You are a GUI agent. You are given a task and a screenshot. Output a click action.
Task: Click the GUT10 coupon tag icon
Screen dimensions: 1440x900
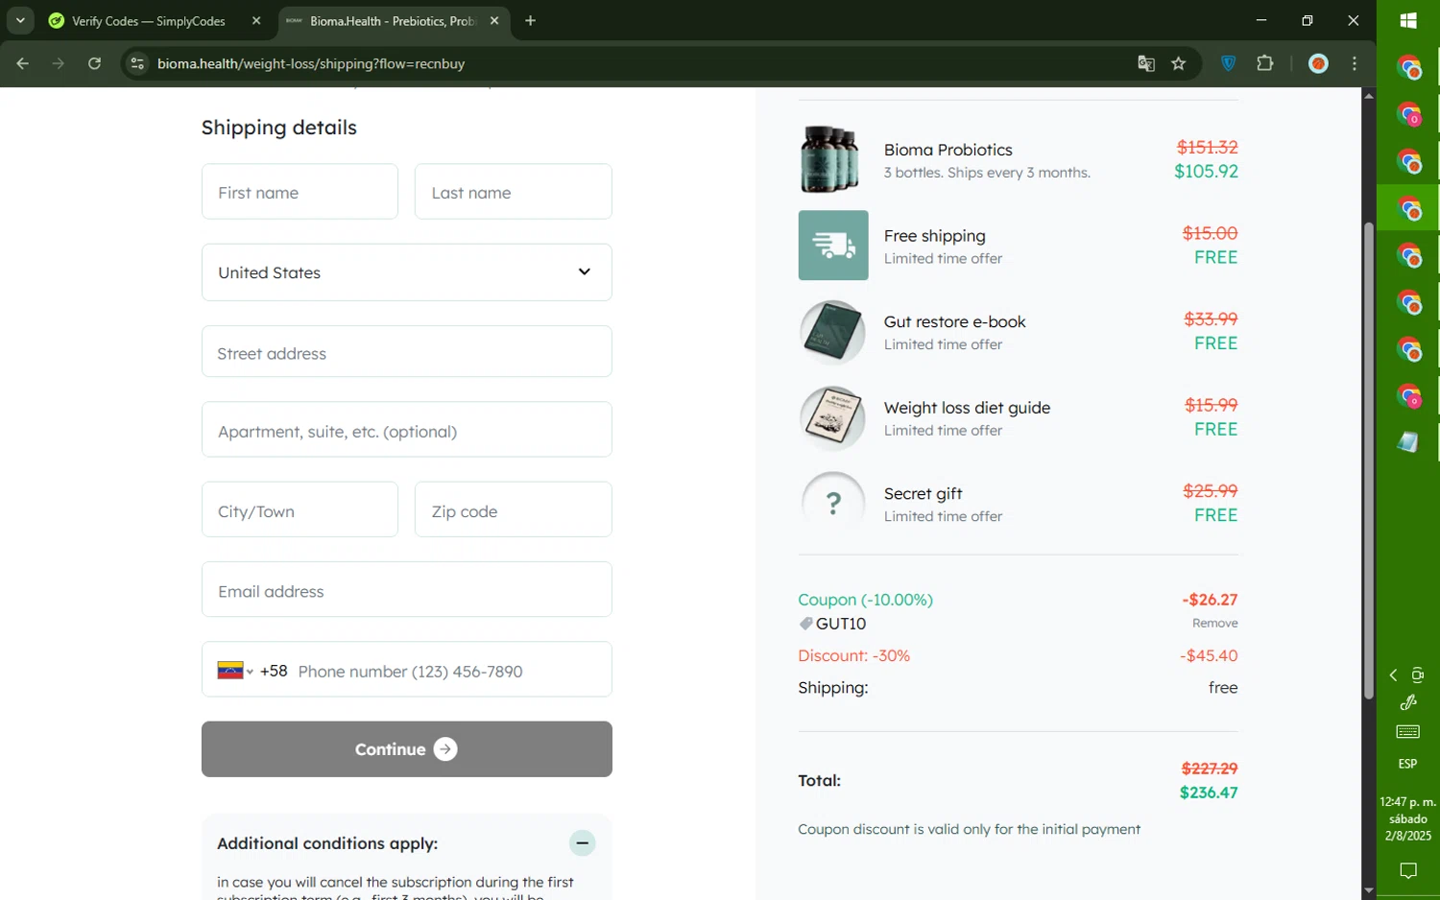tap(805, 624)
